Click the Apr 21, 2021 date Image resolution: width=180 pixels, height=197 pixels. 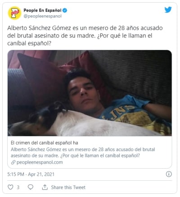tap(41, 174)
